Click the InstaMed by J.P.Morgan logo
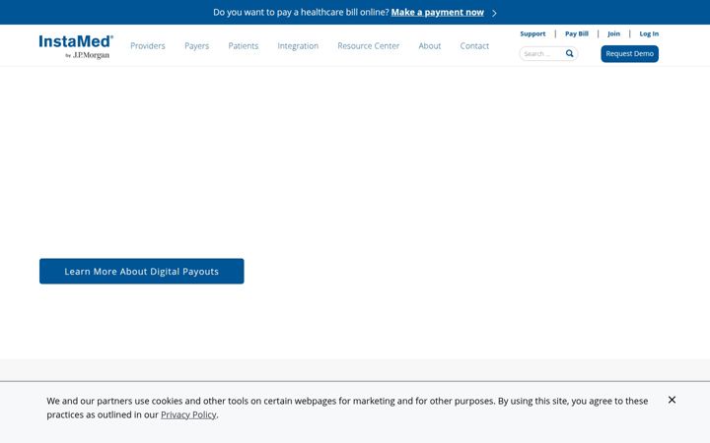Screen dimensions: 710x443 (x=76, y=46)
